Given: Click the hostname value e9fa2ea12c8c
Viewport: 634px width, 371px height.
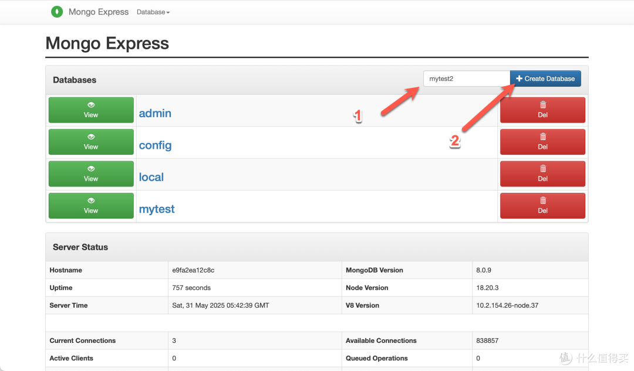Looking at the screenshot, I should tap(193, 270).
